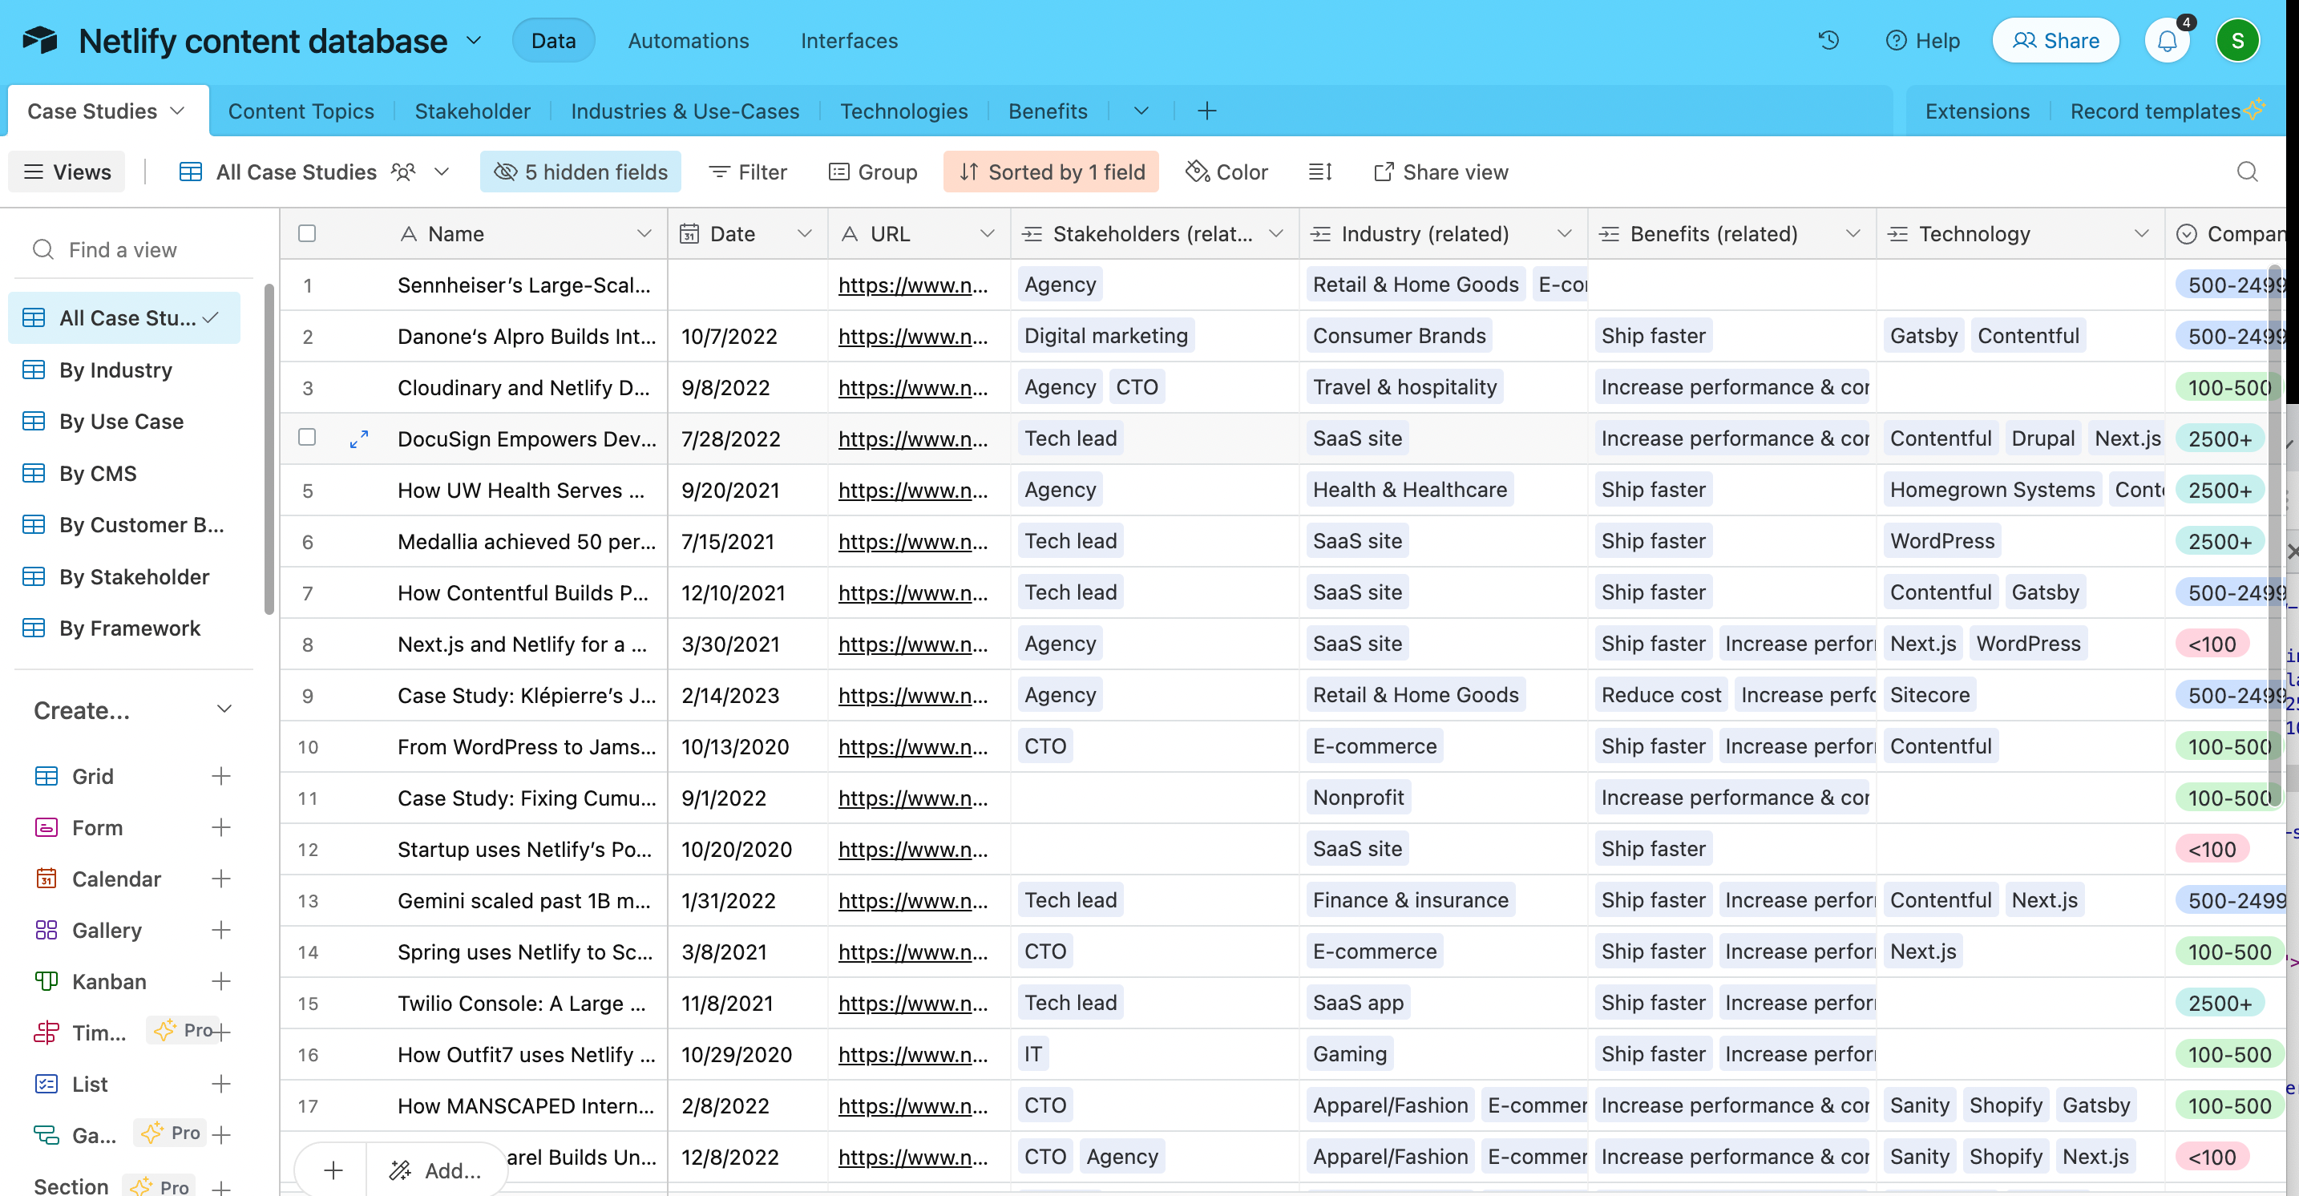This screenshot has height=1196, width=2299.
Task: Add a Calendar view
Action: [x=221, y=879]
